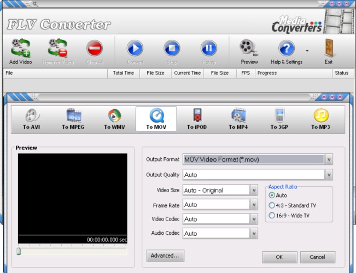Open the Video Size dropdown arrow
This screenshot has width=356, height=273.
[x=254, y=190]
